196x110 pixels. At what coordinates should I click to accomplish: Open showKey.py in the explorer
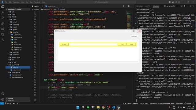click(x=17, y=47)
